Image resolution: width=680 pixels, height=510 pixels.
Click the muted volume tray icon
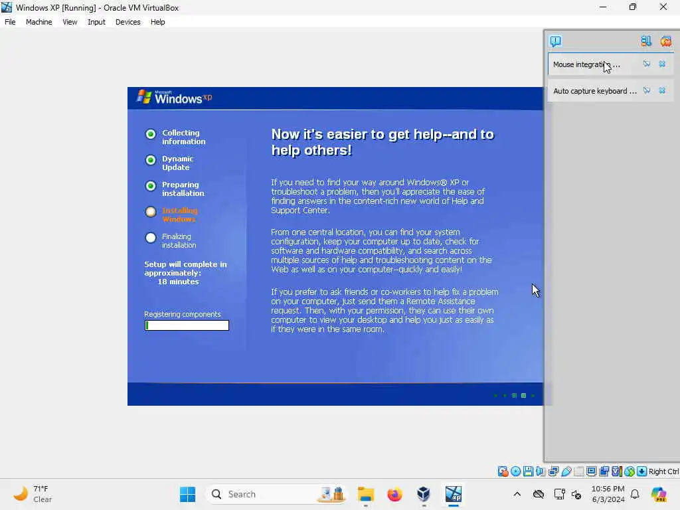(x=576, y=494)
